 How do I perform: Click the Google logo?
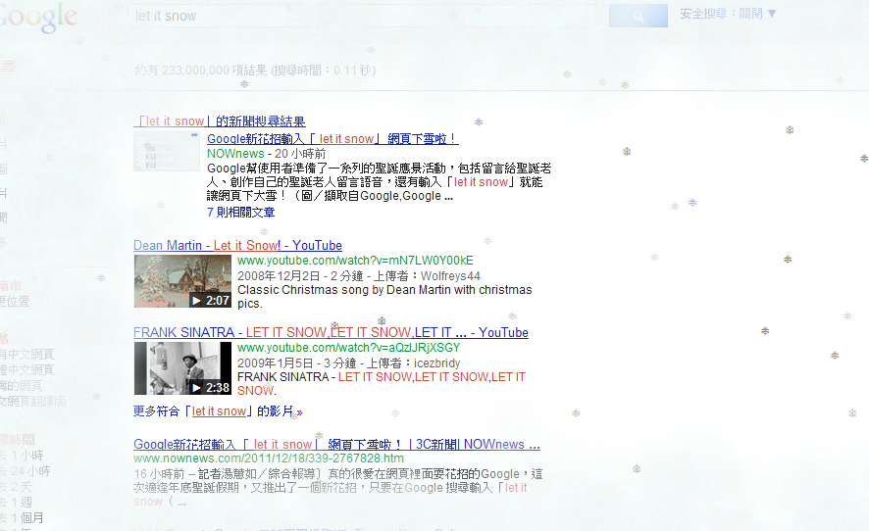coord(37,18)
